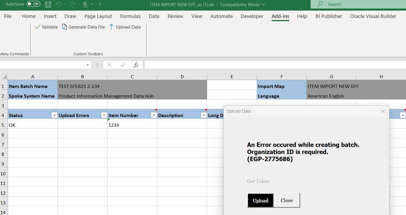Click into the formula bar input
406x215 pixels.
point(275,65)
